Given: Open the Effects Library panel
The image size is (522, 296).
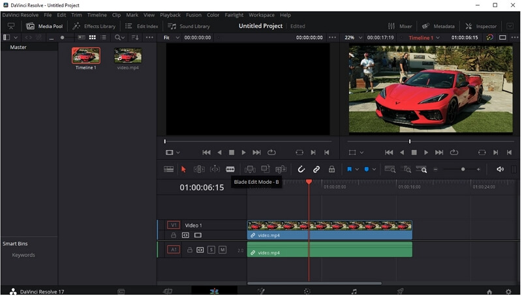Looking at the screenshot, I should [94, 26].
